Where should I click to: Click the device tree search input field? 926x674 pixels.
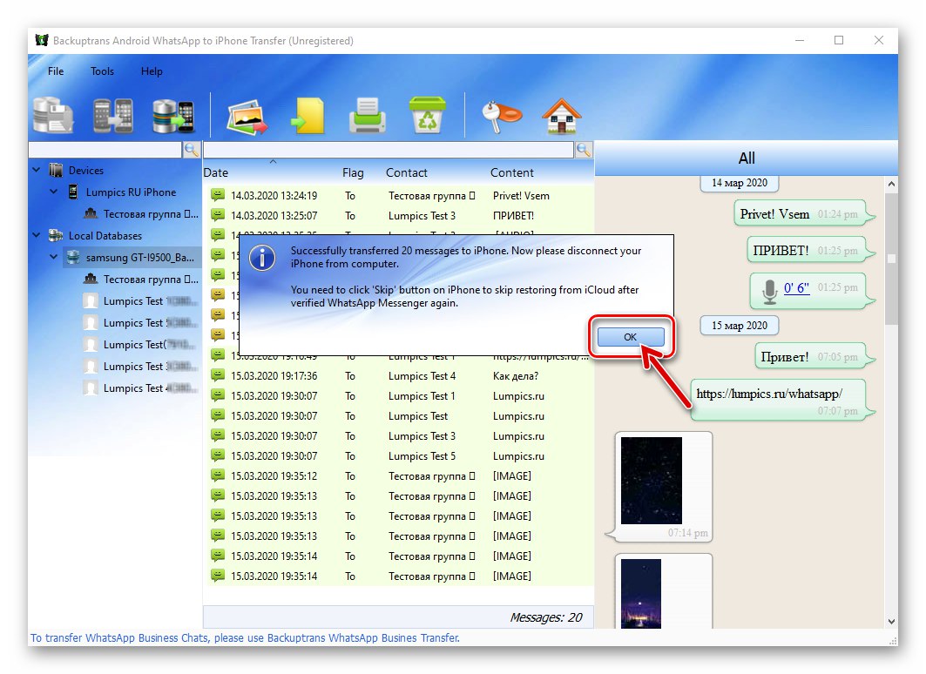coord(105,150)
